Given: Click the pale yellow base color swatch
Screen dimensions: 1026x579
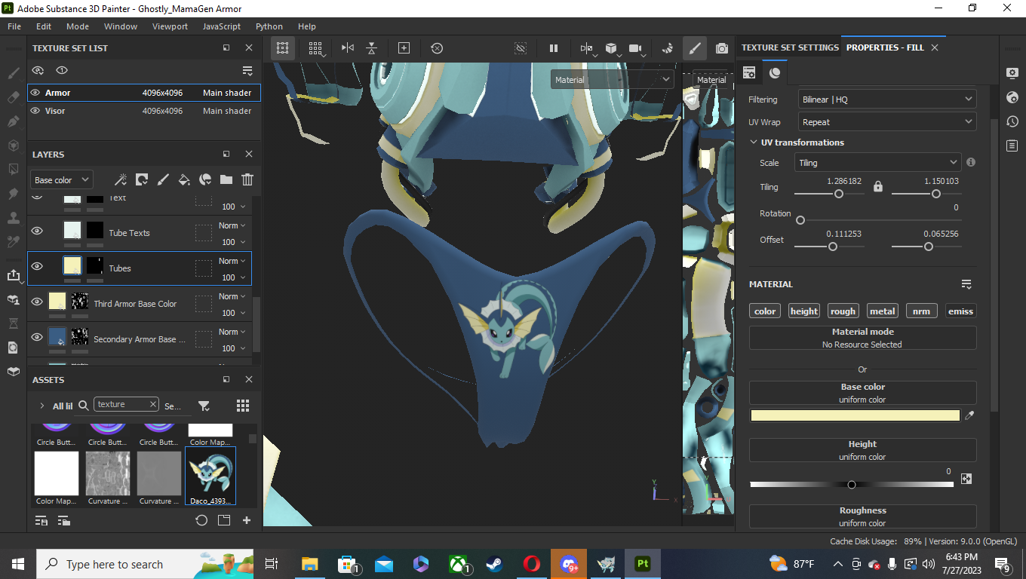Looking at the screenshot, I should pos(855,415).
